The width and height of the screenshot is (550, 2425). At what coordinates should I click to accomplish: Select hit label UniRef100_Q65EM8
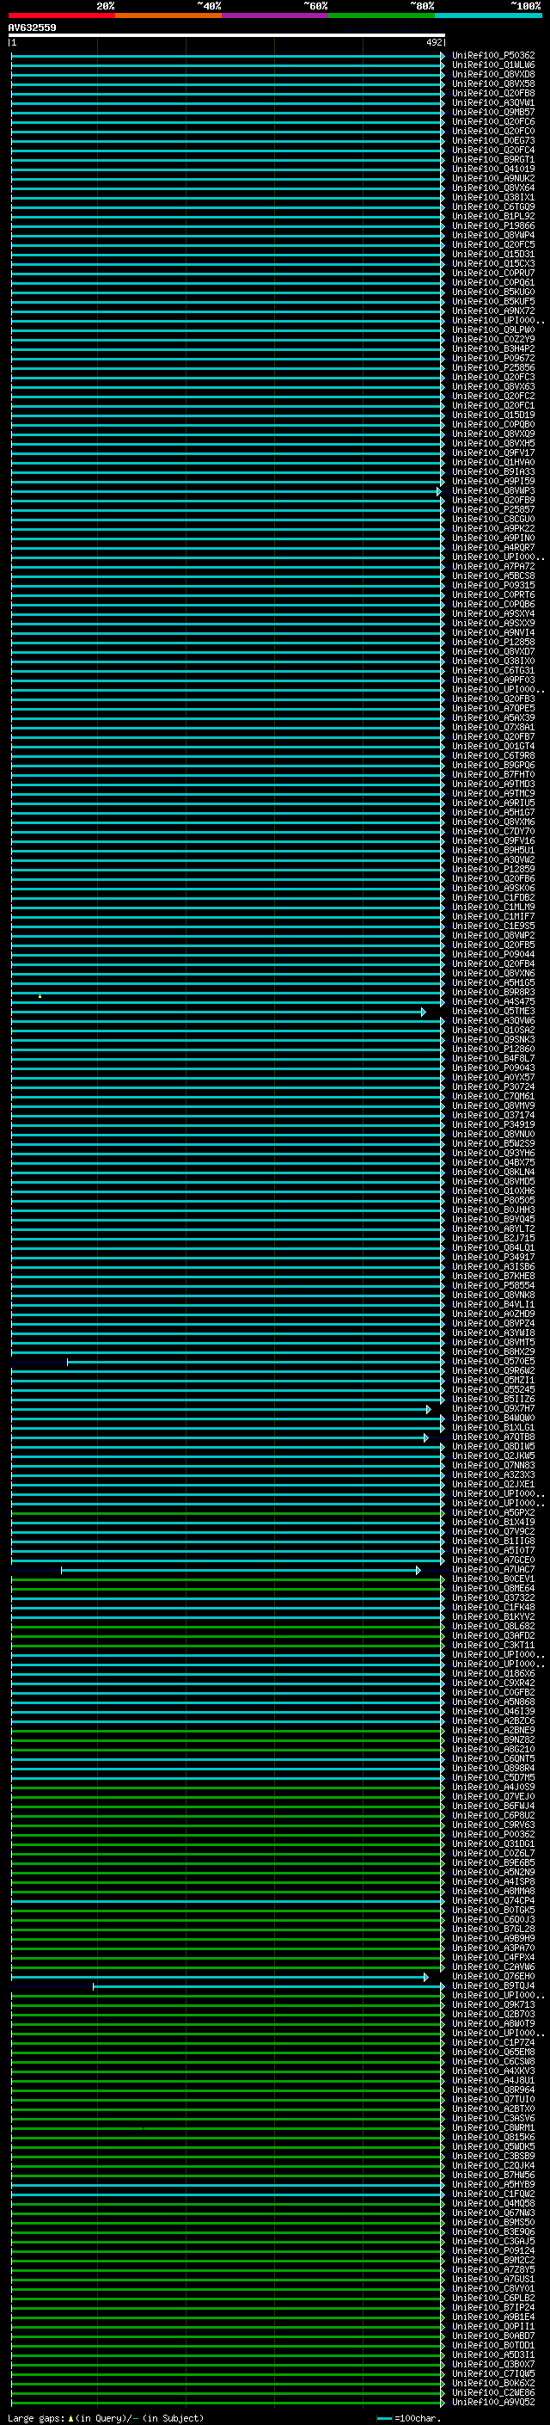point(493,2052)
